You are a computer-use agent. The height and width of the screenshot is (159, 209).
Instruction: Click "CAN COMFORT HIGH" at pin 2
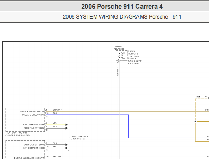[x=33, y=125]
